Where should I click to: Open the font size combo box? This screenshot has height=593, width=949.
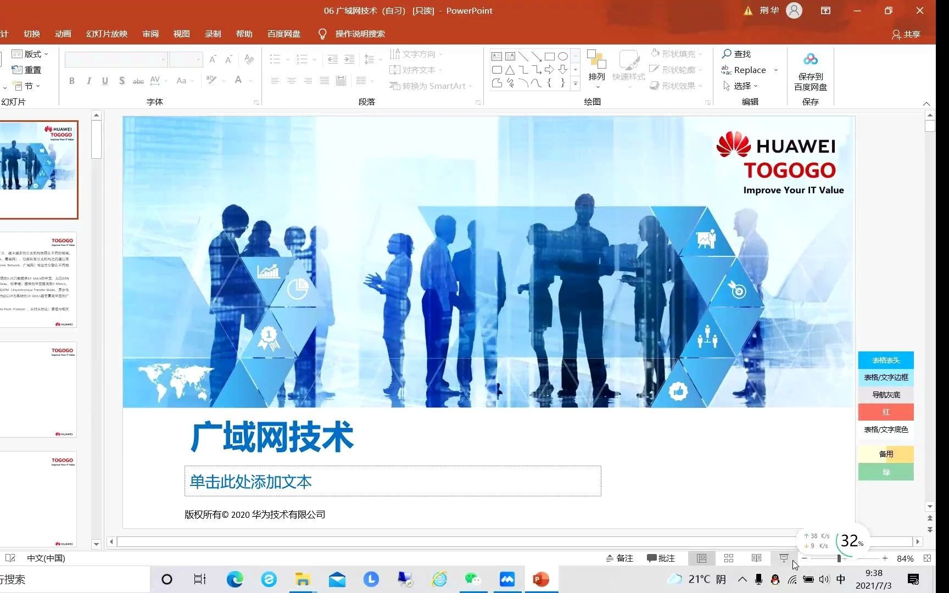tap(186, 59)
